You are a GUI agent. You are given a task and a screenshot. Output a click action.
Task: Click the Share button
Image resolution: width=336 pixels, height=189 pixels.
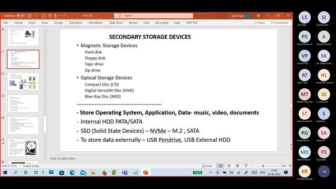coord(259,23)
